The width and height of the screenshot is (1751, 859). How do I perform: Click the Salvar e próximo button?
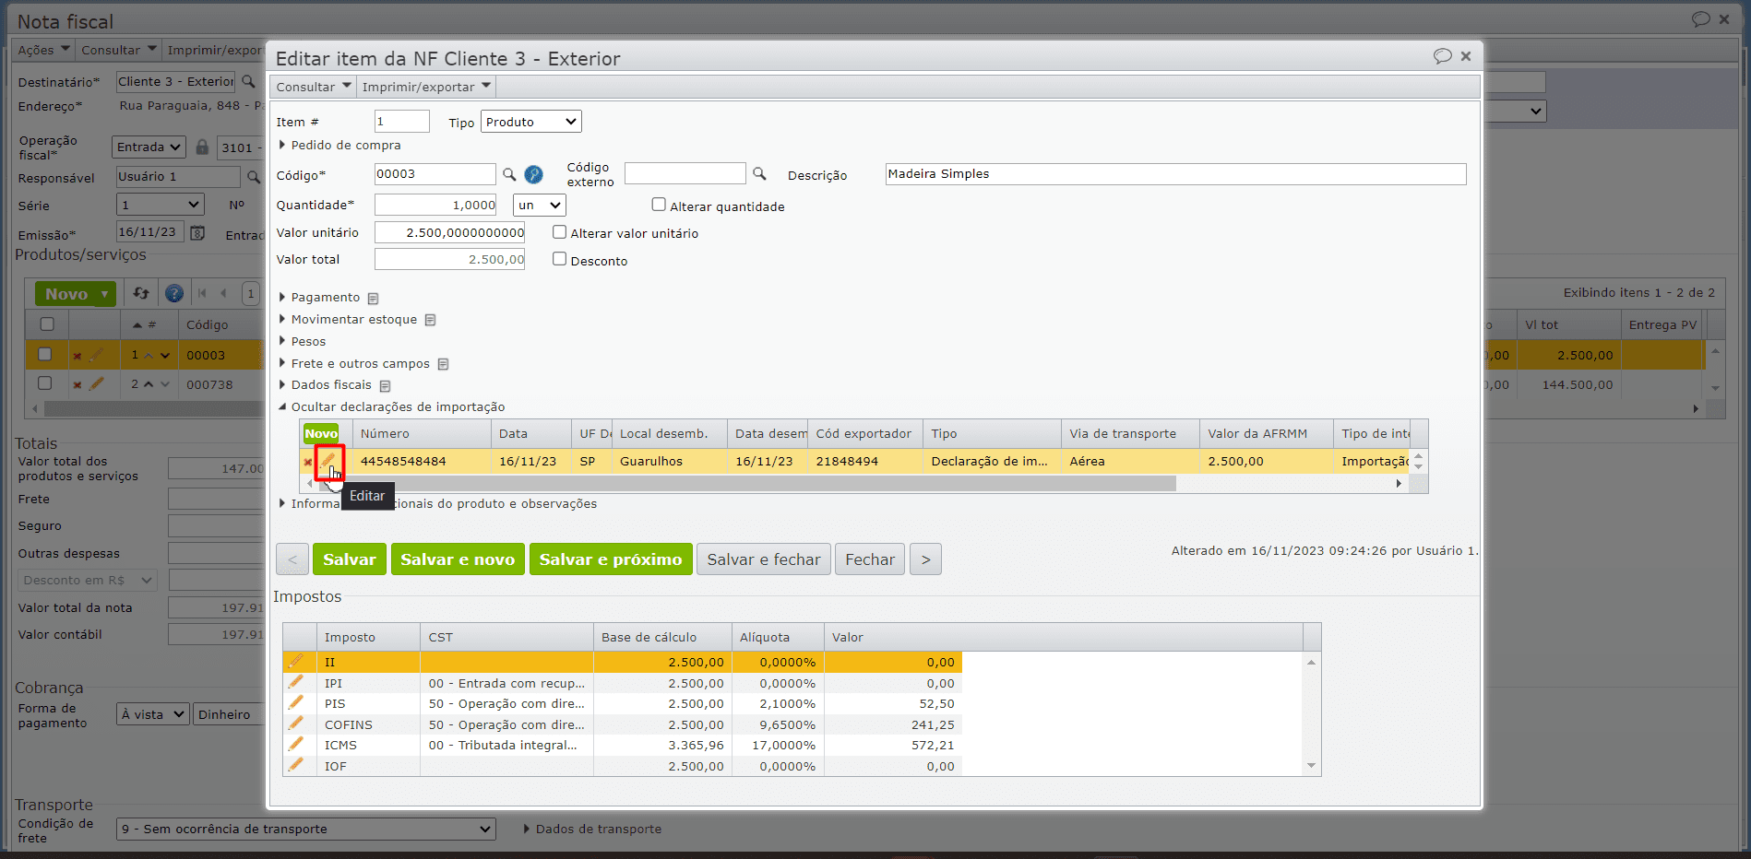(x=610, y=559)
